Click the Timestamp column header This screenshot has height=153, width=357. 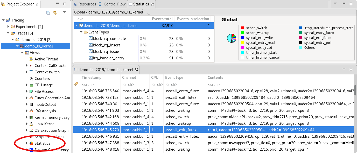click(x=92, y=78)
